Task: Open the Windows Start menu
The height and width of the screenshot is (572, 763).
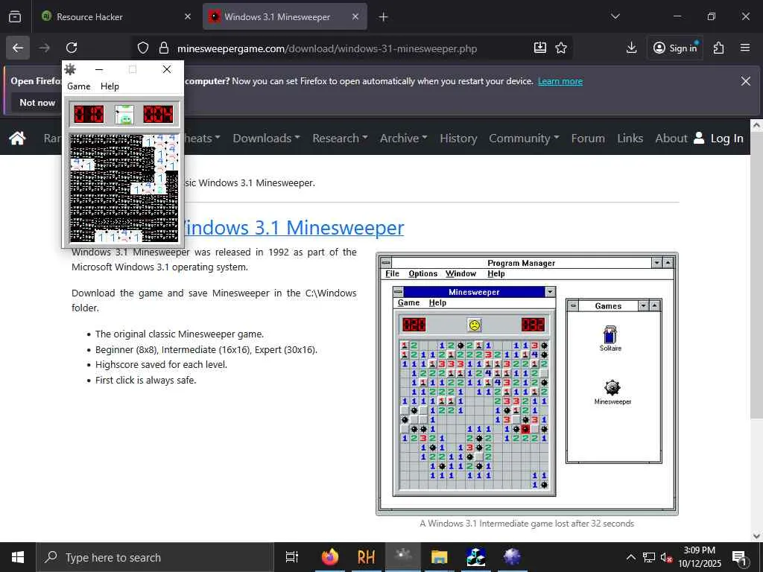Action: click(x=18, y=557)
